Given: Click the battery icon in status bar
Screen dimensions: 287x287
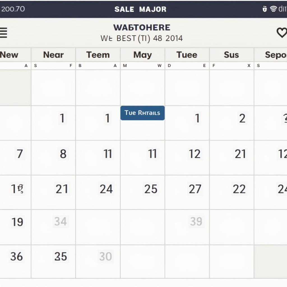Looking at the screenshot, I should pyautogui.click(x=265, y=9).
